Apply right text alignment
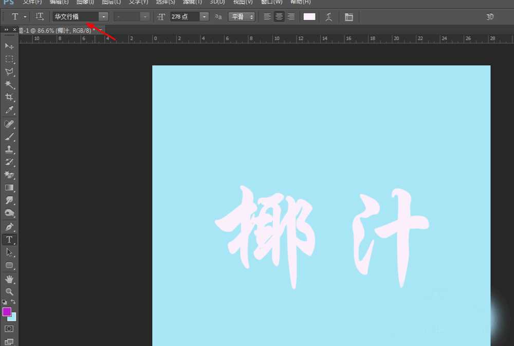Viewport: 514px width, 346px height. pos(291,16)
